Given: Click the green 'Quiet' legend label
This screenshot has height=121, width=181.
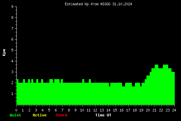Looking at the screenshot, I should [x=15, y=115].
